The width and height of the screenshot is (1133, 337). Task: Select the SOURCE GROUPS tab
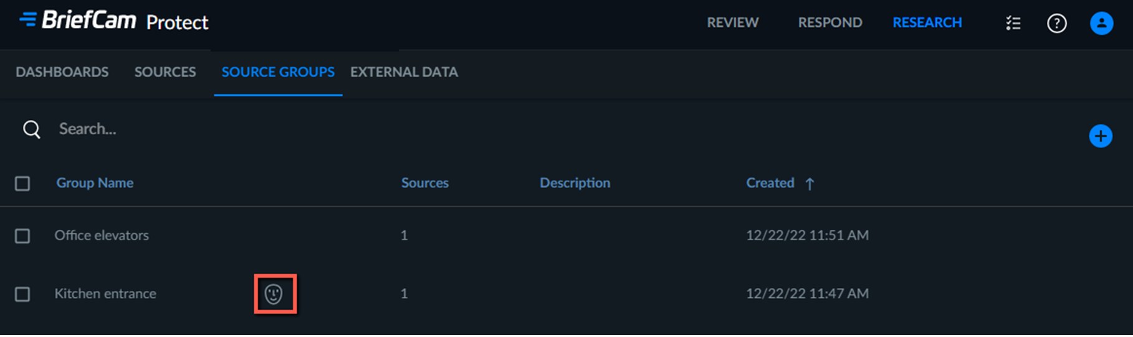278,72
